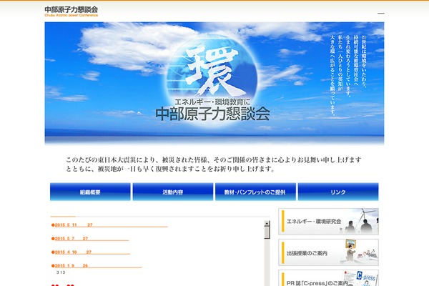This screenshot has width=429, height=286.
Task: Click the 中部原子力懇談会 site logo
Action: click(71, 11)
